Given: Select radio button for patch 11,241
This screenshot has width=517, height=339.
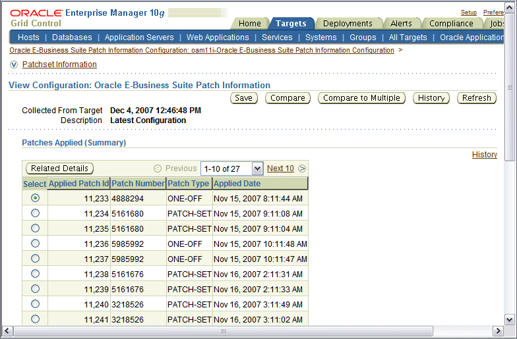Looking at the screenshot, I should pos(35,319).
